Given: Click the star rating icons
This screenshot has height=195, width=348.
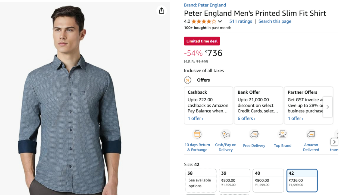Looking at the screenshot, I should point(204,21).
